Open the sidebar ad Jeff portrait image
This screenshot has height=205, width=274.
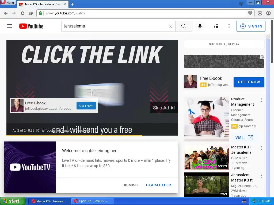[190, 81]
